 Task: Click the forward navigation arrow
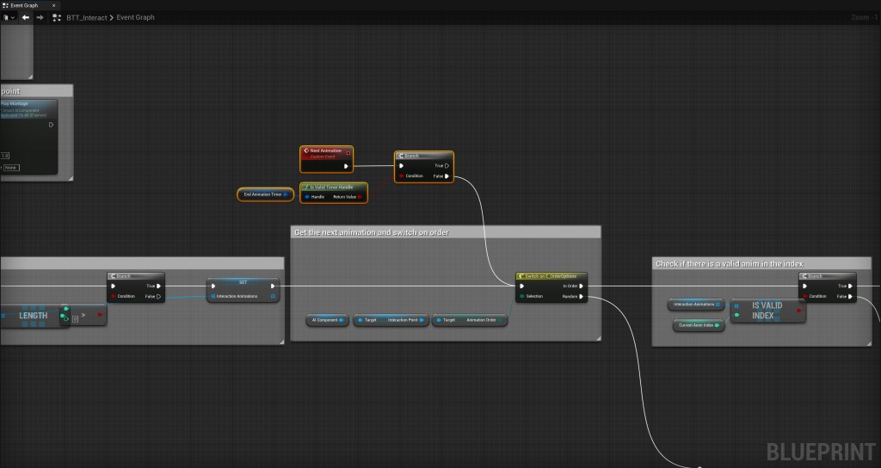pyautogui.click(x=40, y=17)
